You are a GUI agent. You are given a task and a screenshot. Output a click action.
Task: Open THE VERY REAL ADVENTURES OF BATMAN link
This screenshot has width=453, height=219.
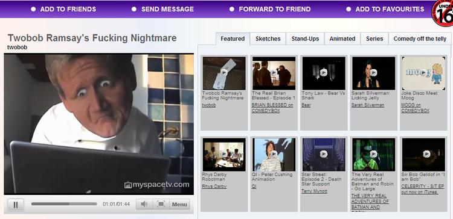[x=370, y=203]
